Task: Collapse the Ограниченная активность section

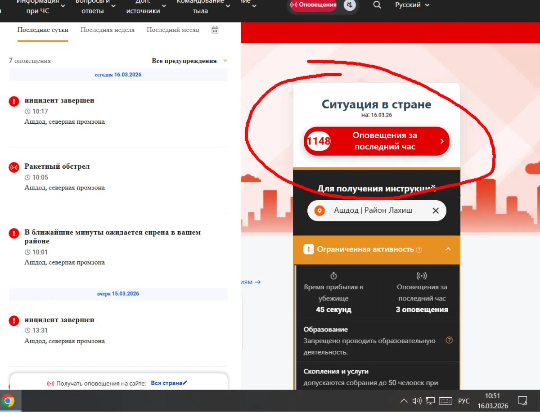Action: click(448, 250)
